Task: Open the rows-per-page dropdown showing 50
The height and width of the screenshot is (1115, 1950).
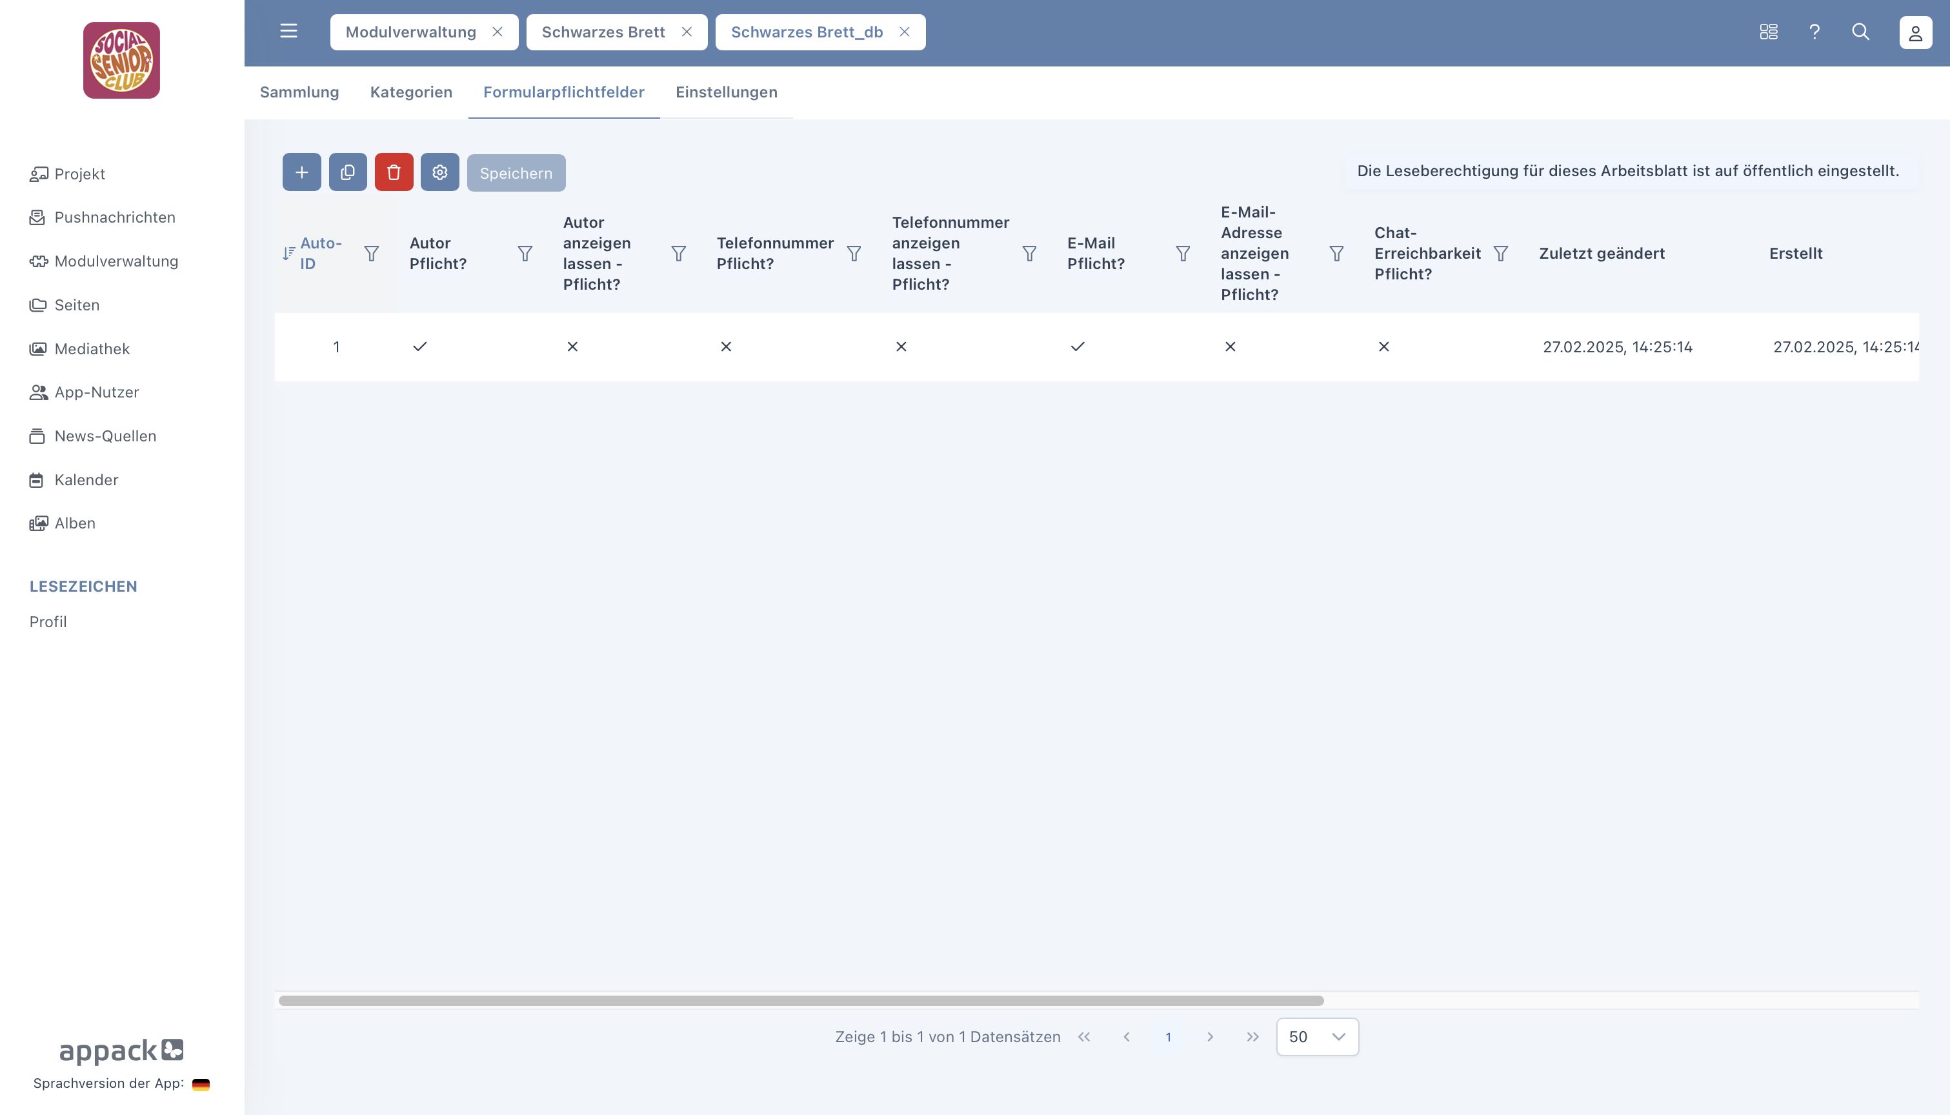Action: point(1317,1037)
